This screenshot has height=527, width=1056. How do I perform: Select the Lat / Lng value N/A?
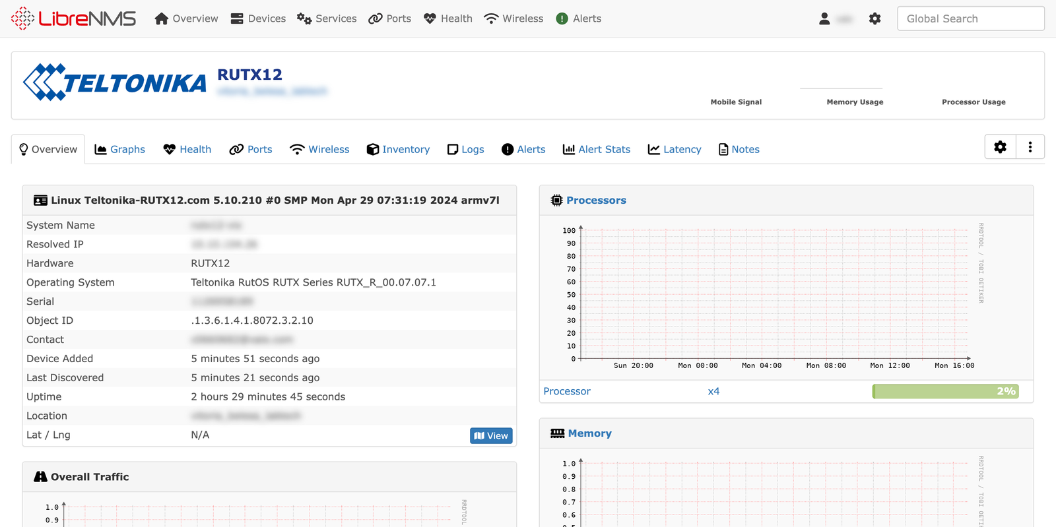click(200, 435)
